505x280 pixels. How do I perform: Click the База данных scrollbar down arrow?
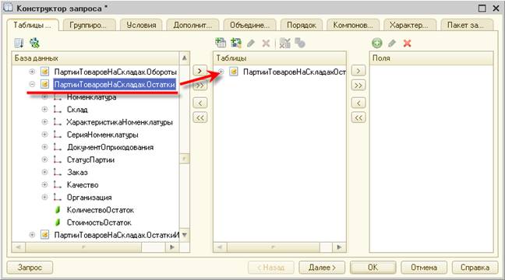coord(184,235)
